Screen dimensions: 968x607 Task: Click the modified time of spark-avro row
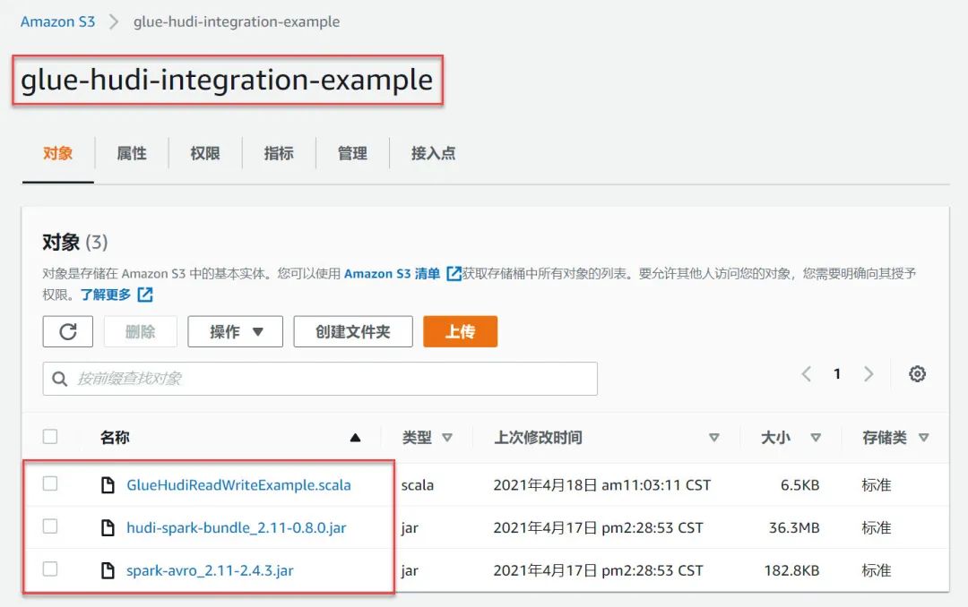(598, 570)
